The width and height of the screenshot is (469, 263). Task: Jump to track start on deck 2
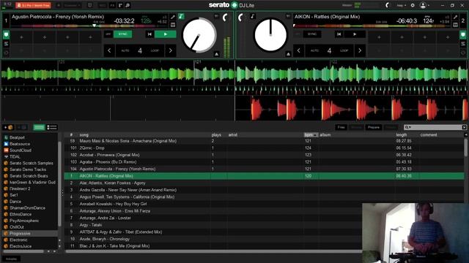[x=339, y=34]
